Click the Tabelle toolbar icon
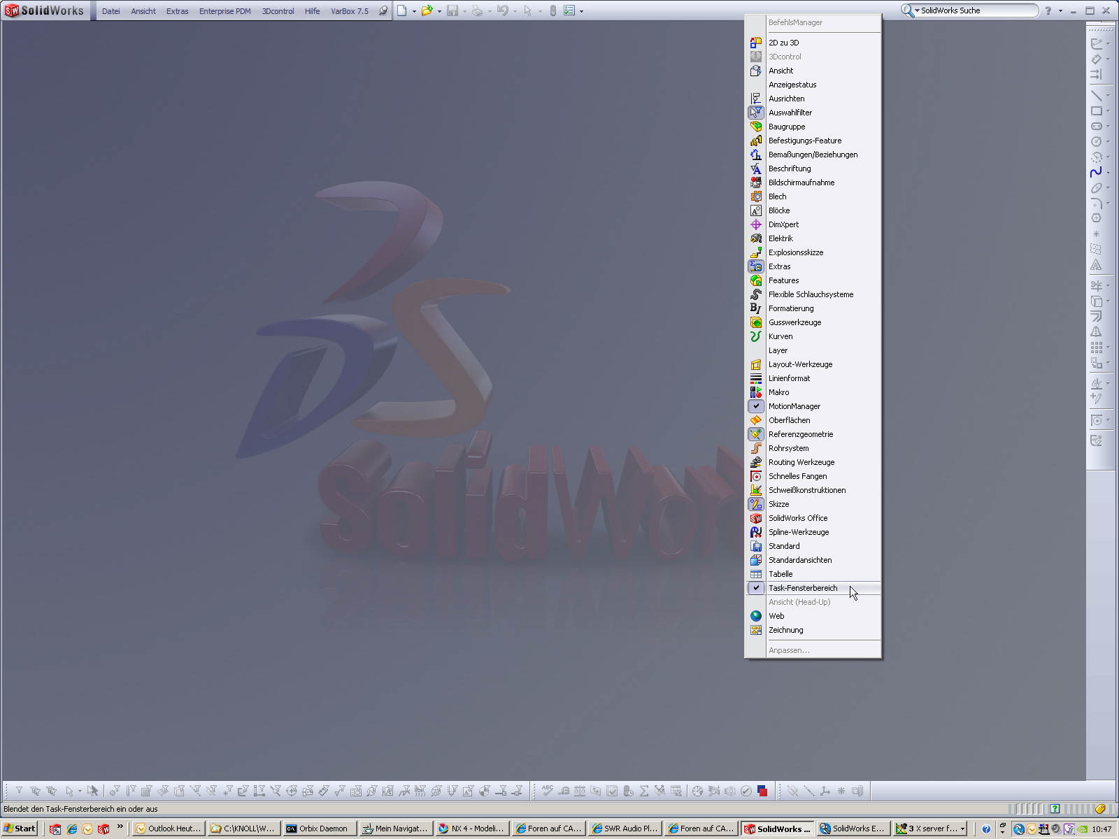This screenshot has height=839, width=1119. (x=756, y=574)
